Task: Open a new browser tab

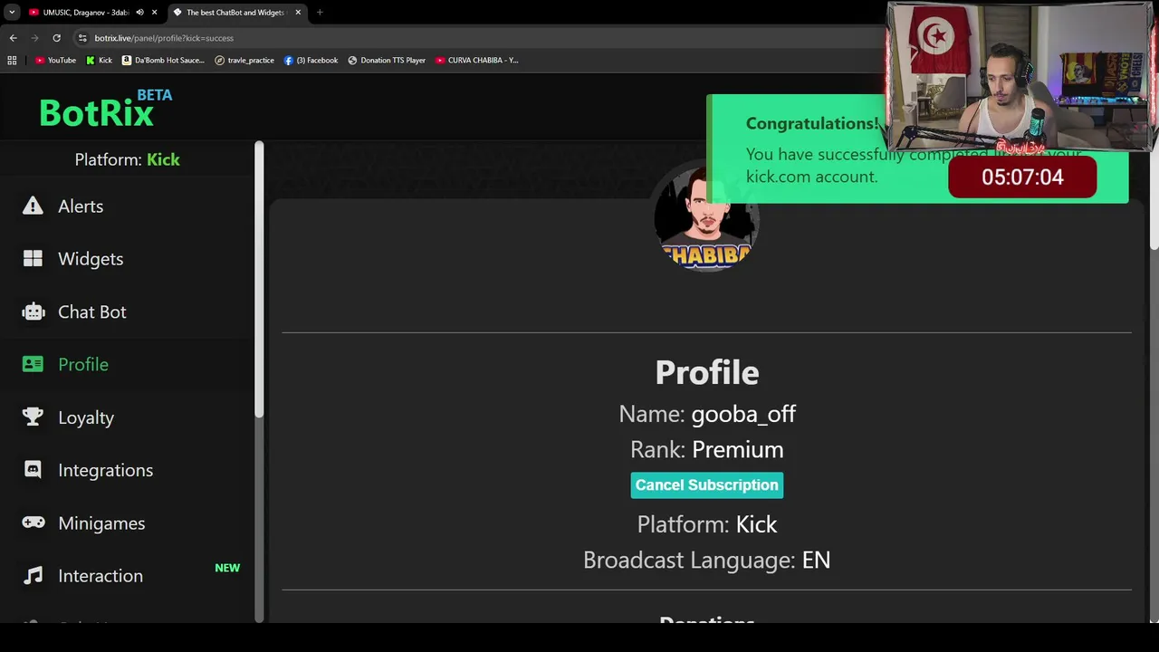Action: (x=320, y=13)
